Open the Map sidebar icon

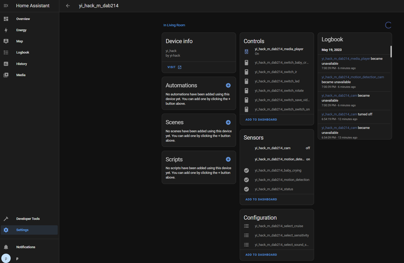pos(6,41)
